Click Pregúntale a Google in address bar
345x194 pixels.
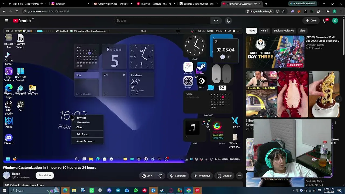click(x=259, y=11)
